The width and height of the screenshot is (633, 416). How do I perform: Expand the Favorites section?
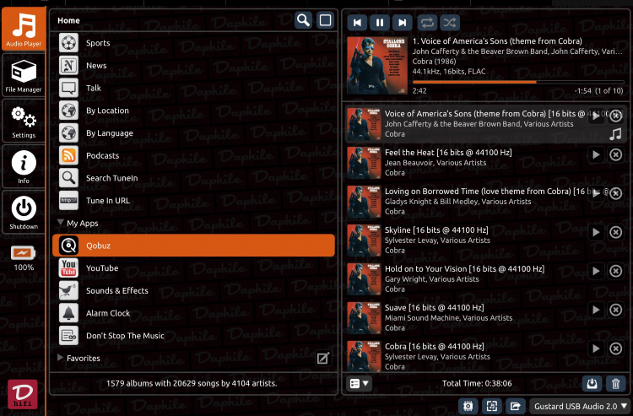click(x=61, y=358)
